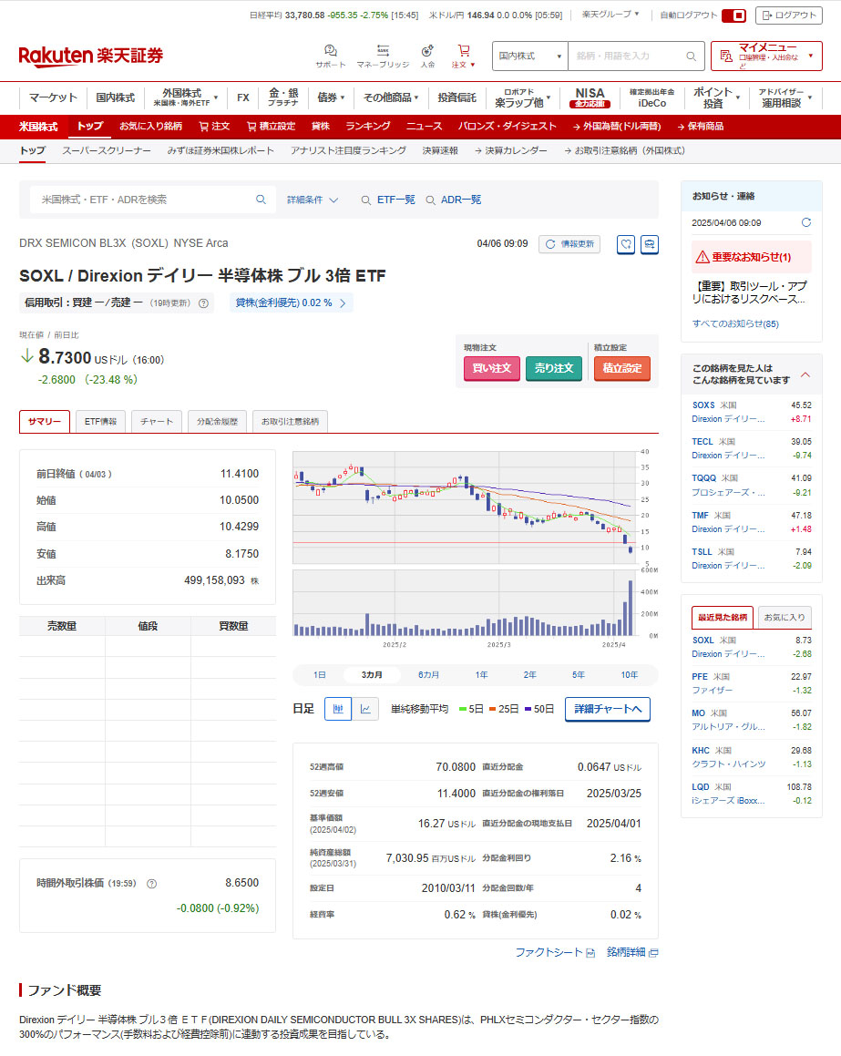
Task: Switch to line chart icon
Action: point(365,709)
